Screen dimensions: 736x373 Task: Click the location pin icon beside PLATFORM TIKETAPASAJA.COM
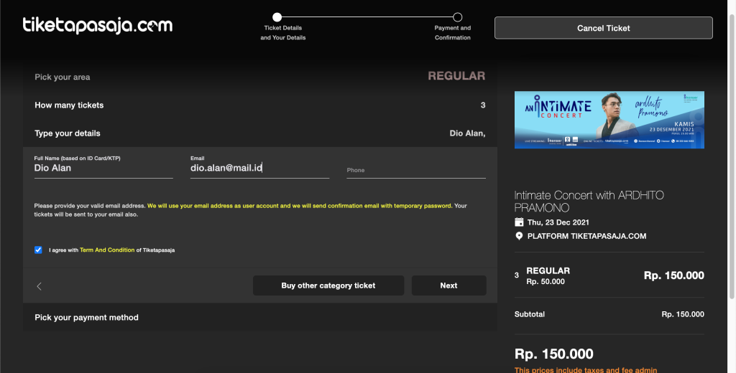tap(519, 236)
